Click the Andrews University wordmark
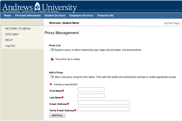Viewport: 182px width, 121px height. pyautogui.click(x=40, y=7)
